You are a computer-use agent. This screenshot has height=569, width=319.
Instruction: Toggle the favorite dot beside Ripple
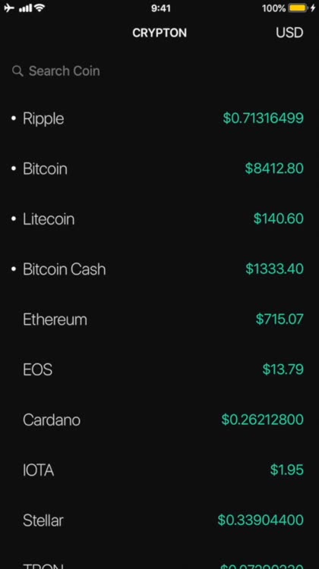click(14, 118)
